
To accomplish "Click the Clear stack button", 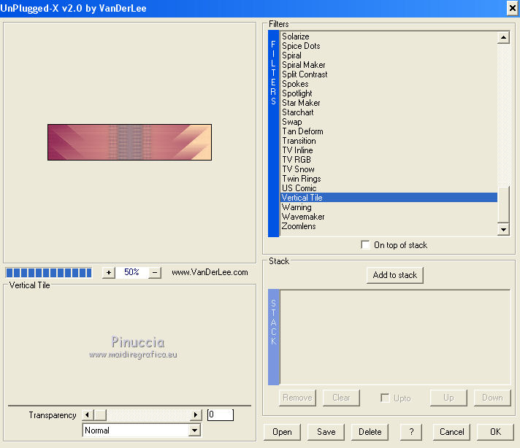I will [341, 398].
